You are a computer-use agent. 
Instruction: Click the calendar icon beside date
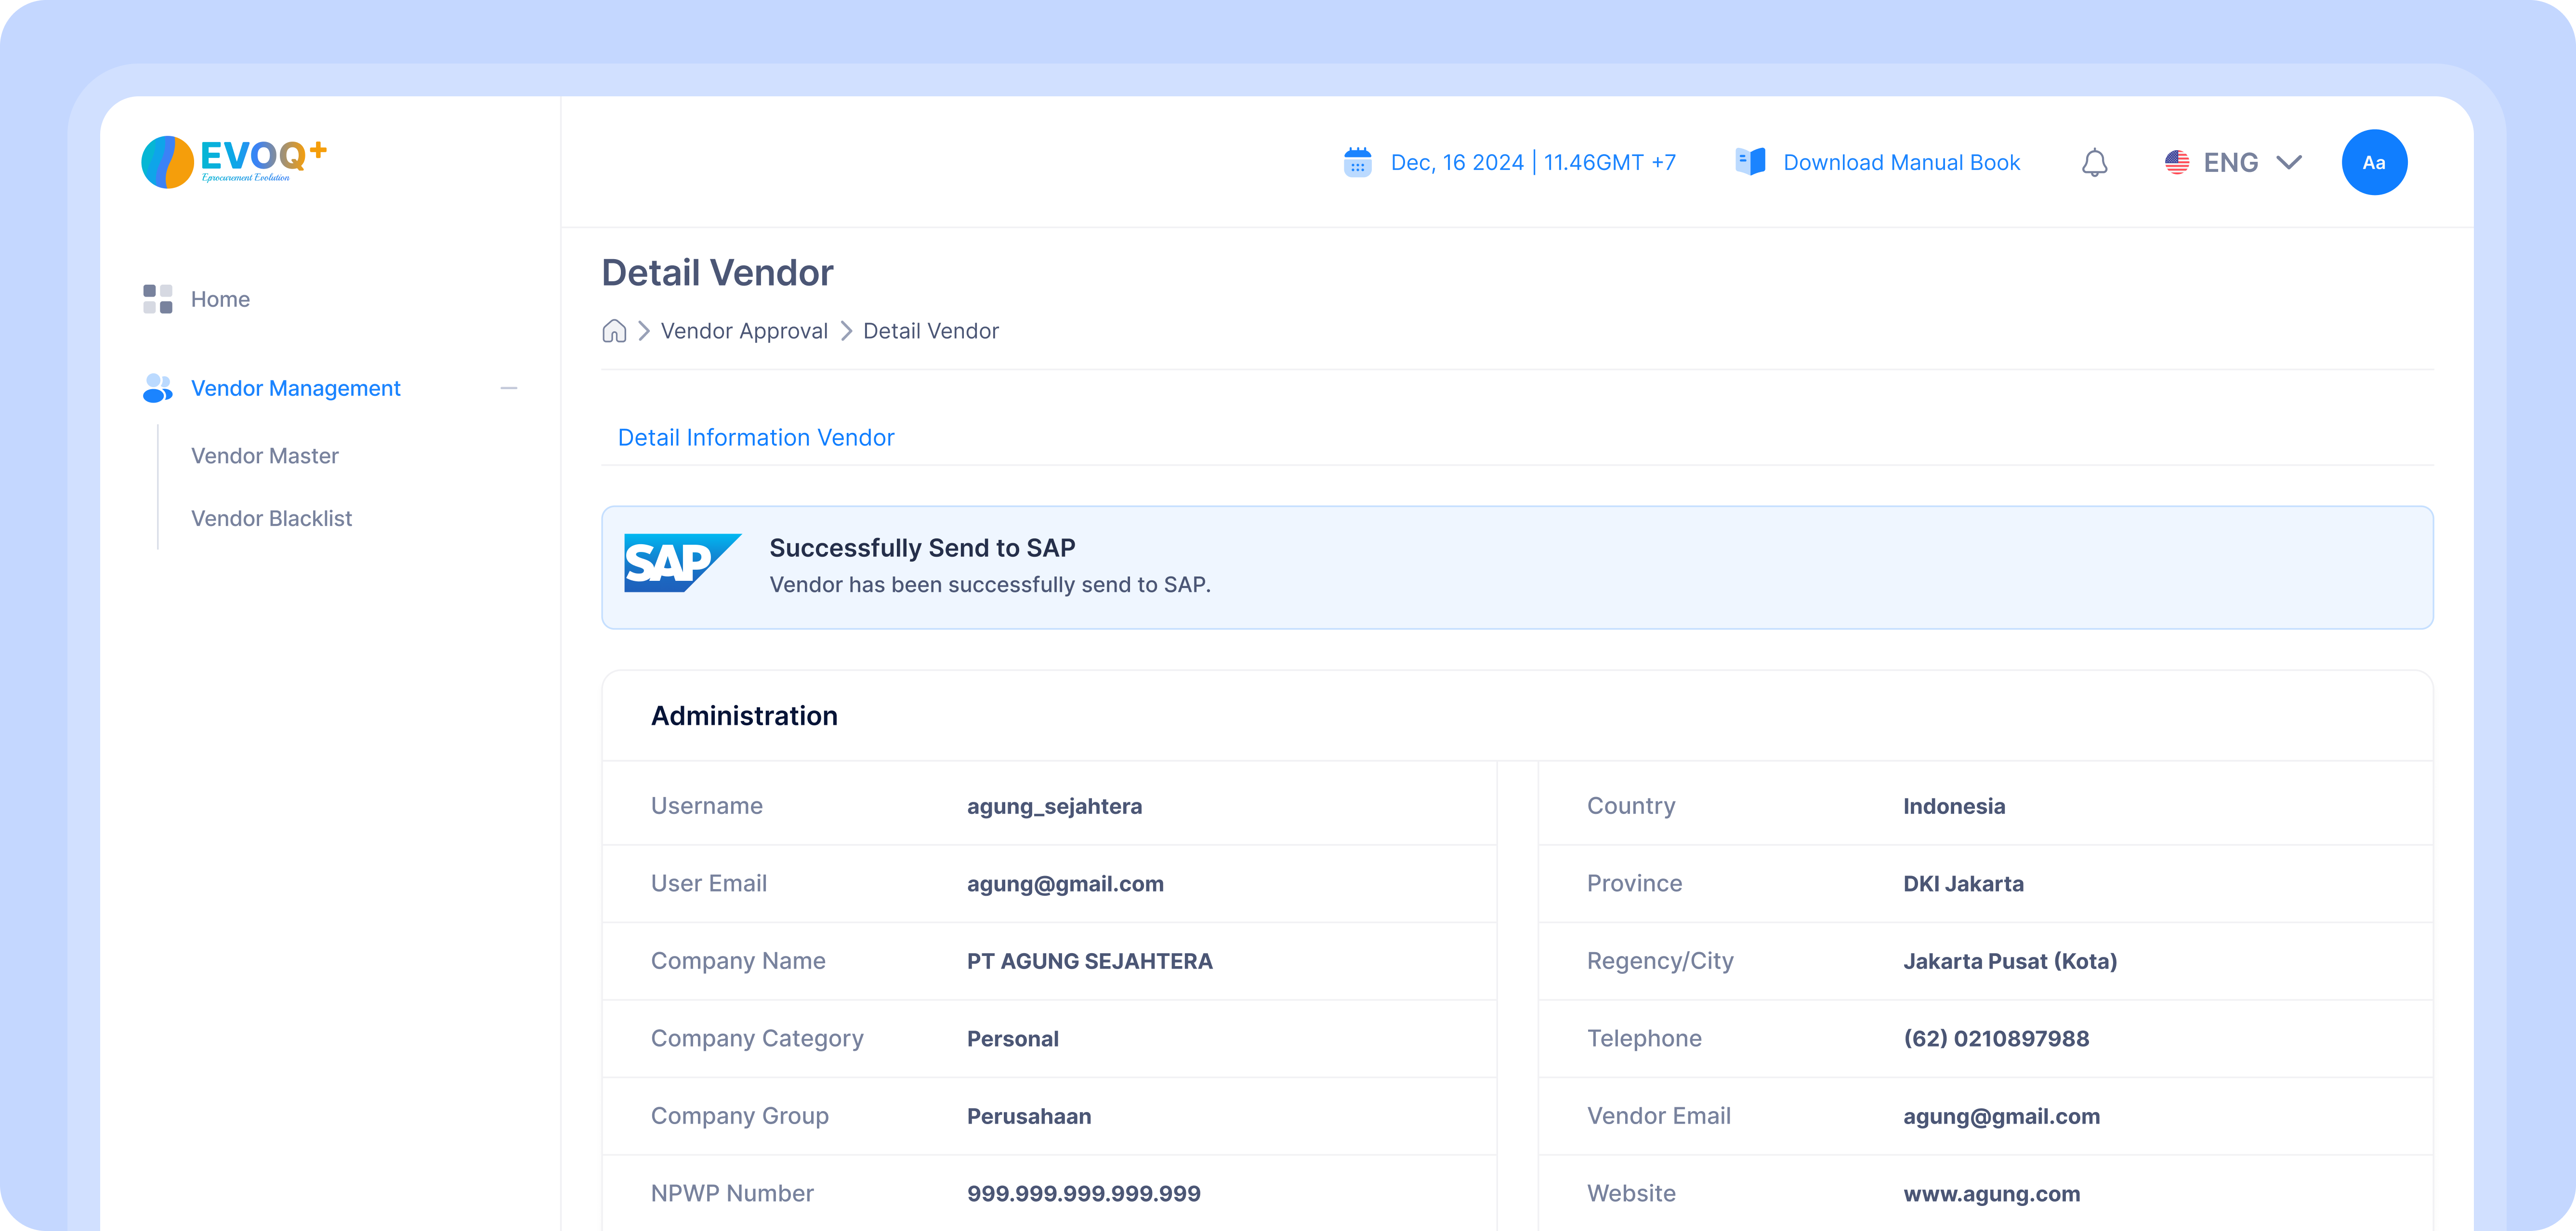point(1357,162)
